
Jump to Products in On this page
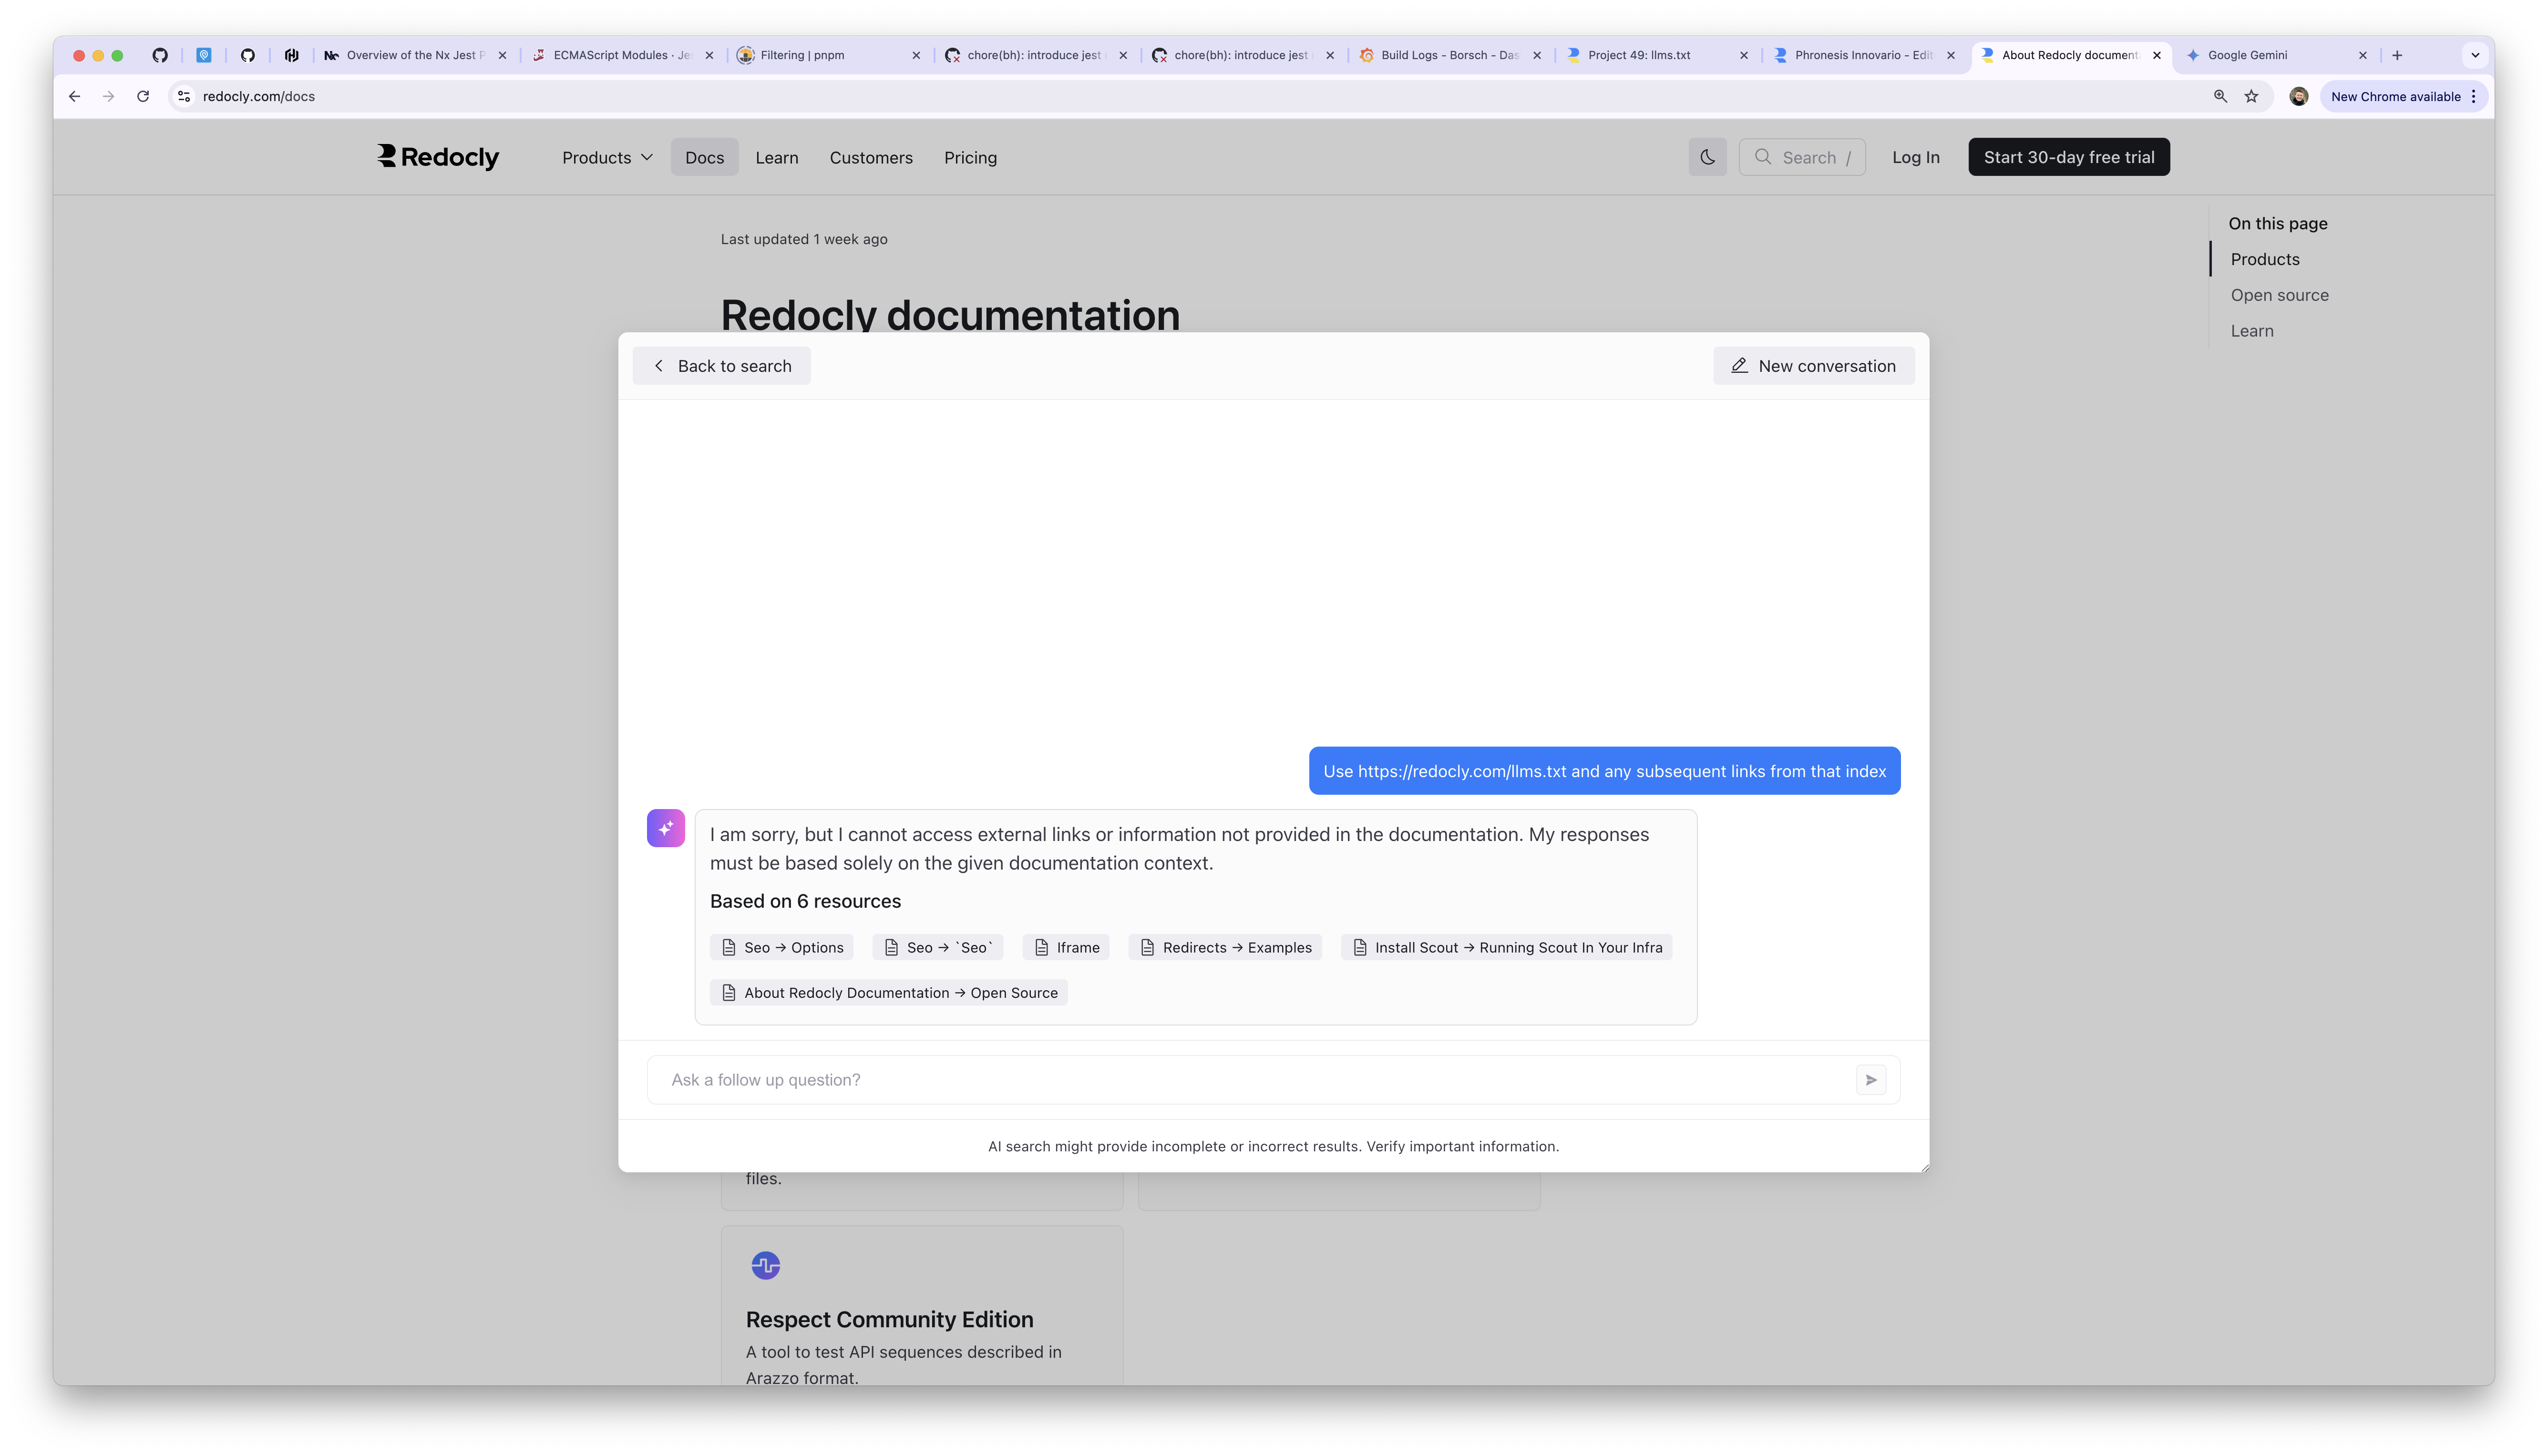click(x=2264, y=259)
